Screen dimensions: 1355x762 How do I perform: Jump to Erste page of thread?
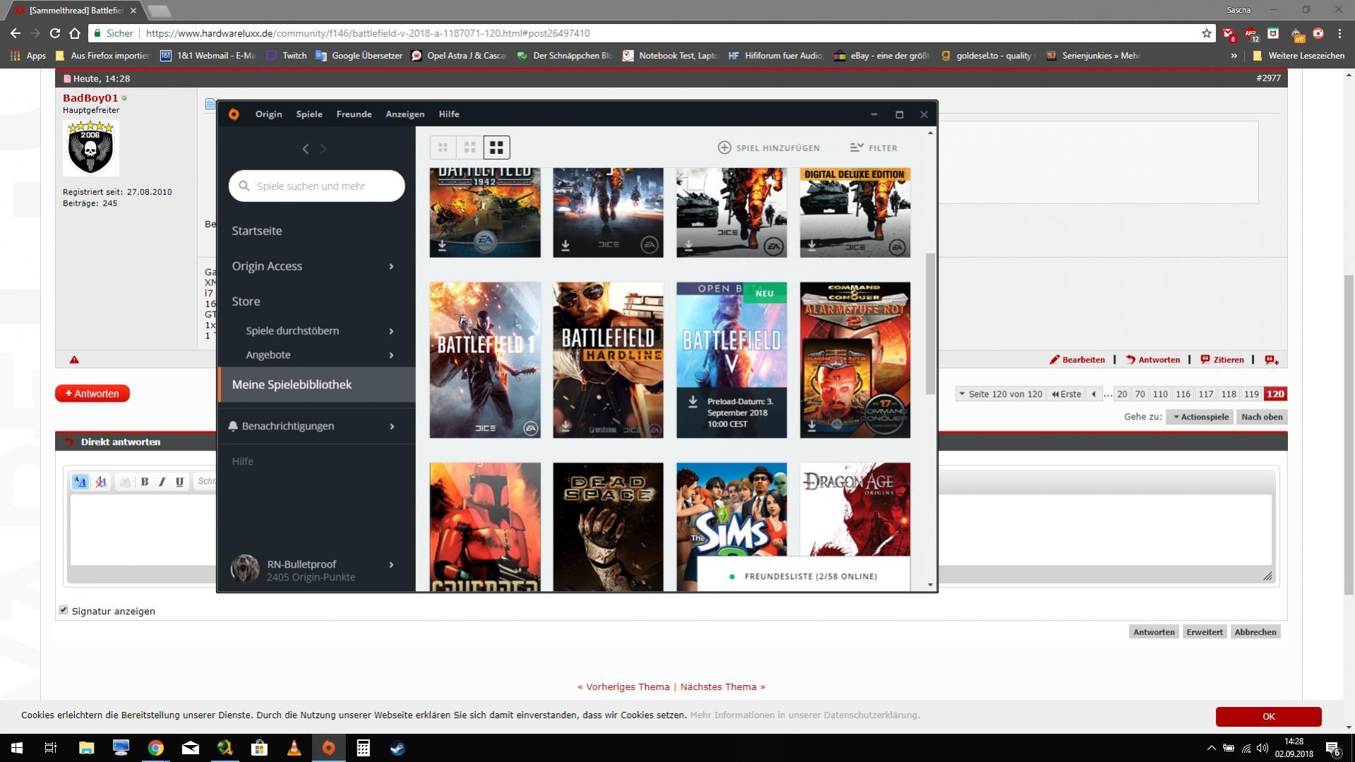pyautogui.click(x=1066, y=394)
